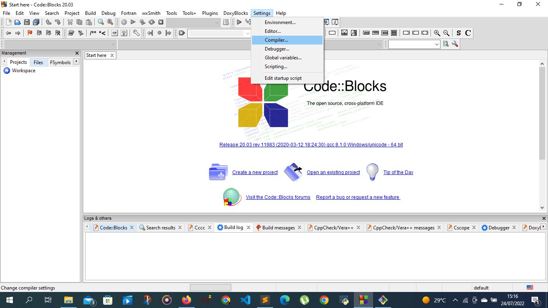Click the bold C toolbar icon
The width and height of the screenshot is (548, 308).
coord(468,33)
